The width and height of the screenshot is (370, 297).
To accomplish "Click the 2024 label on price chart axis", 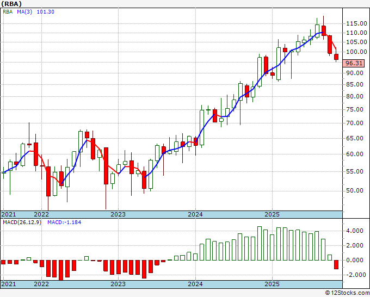I will click(x=195, y=214).
